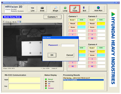Click Model 1 under Camera 3
The height and width of the screenshot is (94, 121).
pos(92,20)
